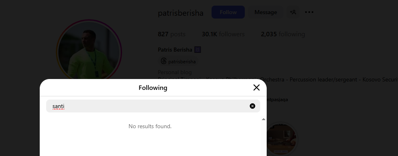Click the 'Following' dialog title

coord(153,87)
